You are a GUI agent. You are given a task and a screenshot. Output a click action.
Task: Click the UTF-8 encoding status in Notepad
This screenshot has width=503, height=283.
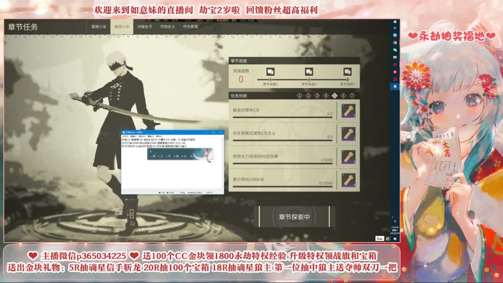[x=209, y=193]
